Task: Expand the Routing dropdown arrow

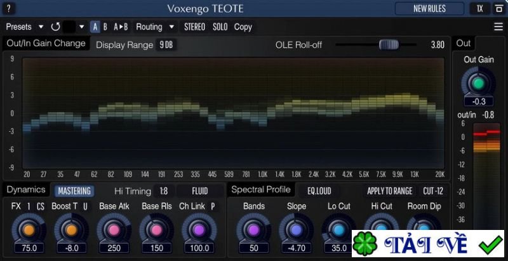Action: (171, 27)
